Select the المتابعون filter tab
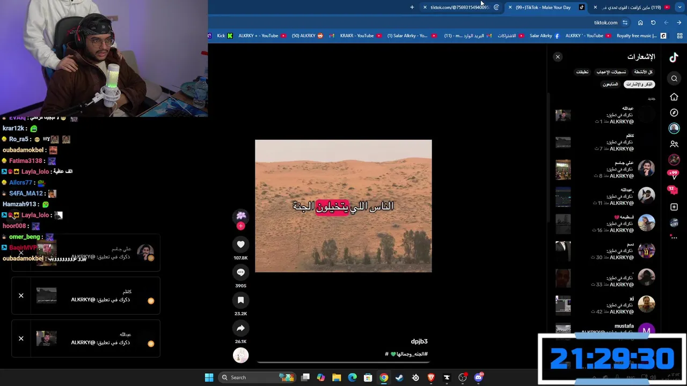The width and height of the screenshot is (687, 386). click(x=610, y=84)
